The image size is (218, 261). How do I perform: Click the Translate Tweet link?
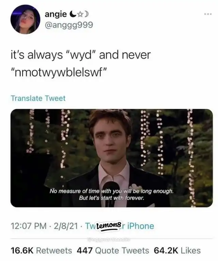[x=38, y=98]
